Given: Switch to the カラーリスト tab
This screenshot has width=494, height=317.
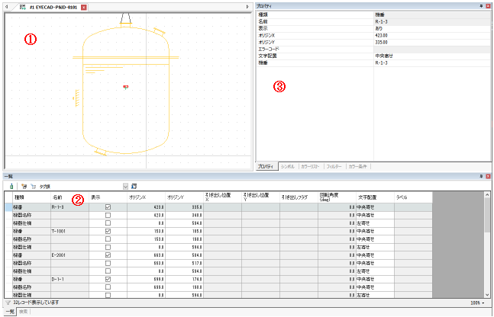Looking at the screenshot, I should (x=310, y=167).
